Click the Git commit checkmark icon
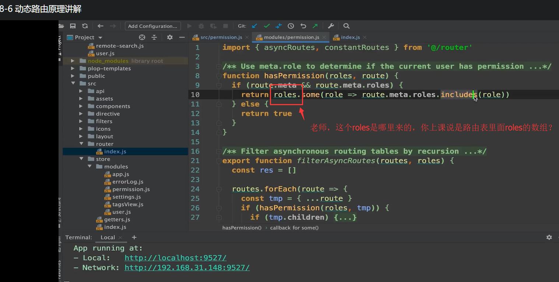The height and width of the screenshot is (282, 559). pyautogui.click(x=267, y=26)
